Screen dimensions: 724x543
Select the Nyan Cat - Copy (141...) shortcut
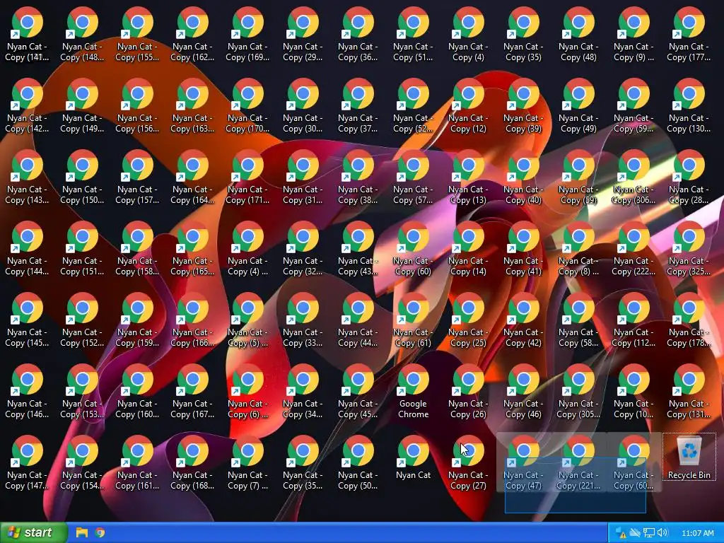click(x=27, y=35)
